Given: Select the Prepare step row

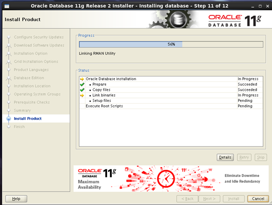Looking at the screenshot, I should point(171,84).
